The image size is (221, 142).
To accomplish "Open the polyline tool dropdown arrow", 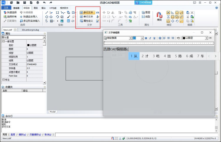I will point(65,13).
